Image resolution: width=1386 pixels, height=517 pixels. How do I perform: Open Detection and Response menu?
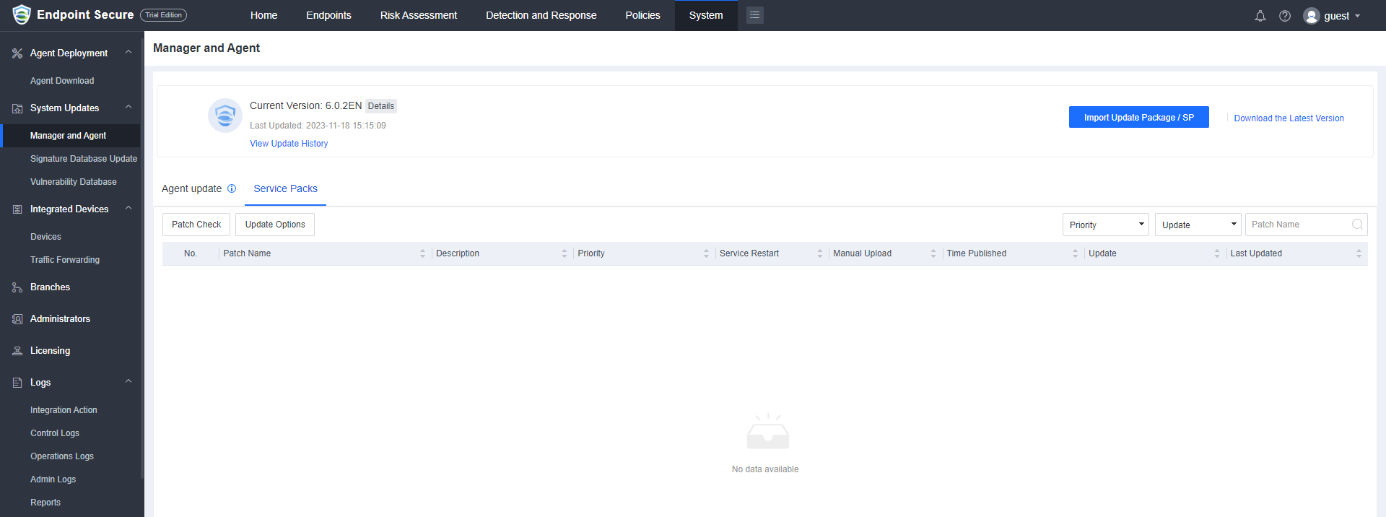[541, 15]
